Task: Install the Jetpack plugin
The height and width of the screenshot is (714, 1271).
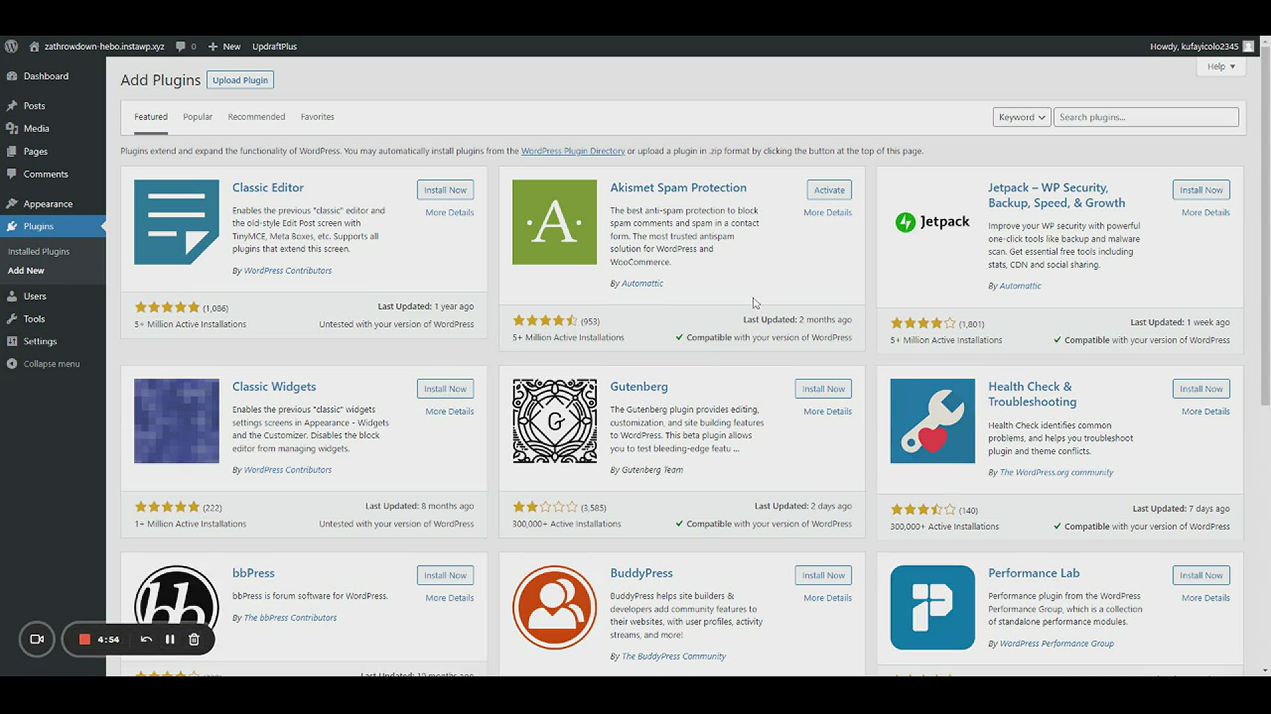Action: click(x=1201, y=190)
